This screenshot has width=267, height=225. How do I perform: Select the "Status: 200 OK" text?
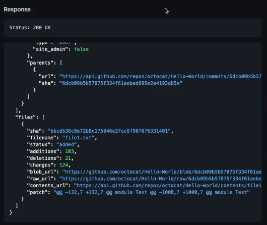pos(30,28)
